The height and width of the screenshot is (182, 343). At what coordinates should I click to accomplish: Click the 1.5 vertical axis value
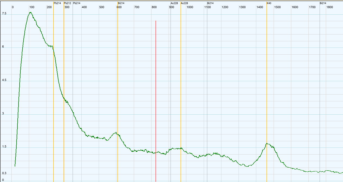[x=4, y=147]
